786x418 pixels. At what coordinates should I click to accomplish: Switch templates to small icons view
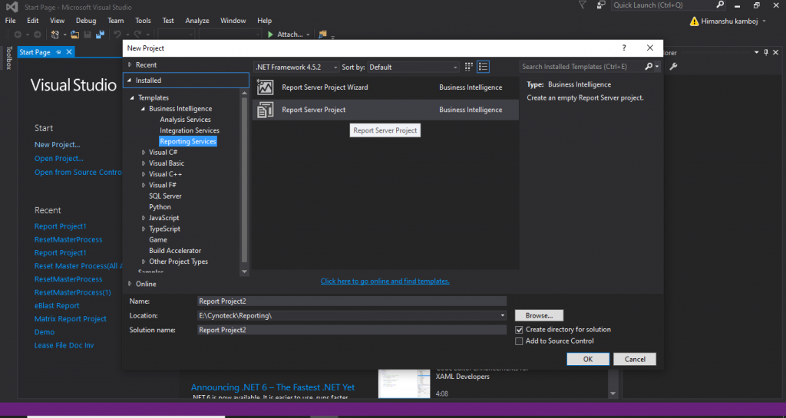(469, 67)
